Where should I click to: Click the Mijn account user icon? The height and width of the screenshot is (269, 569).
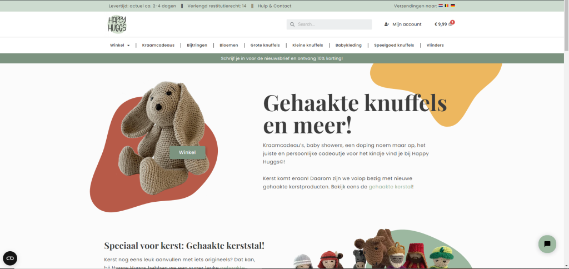tap(387, 24)
